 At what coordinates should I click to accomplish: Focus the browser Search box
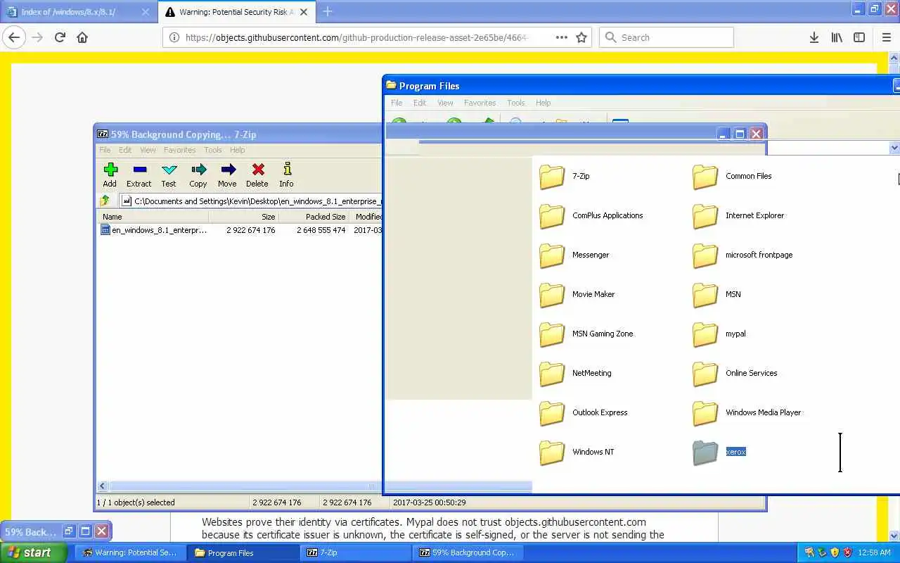click(x=666, y=37)
